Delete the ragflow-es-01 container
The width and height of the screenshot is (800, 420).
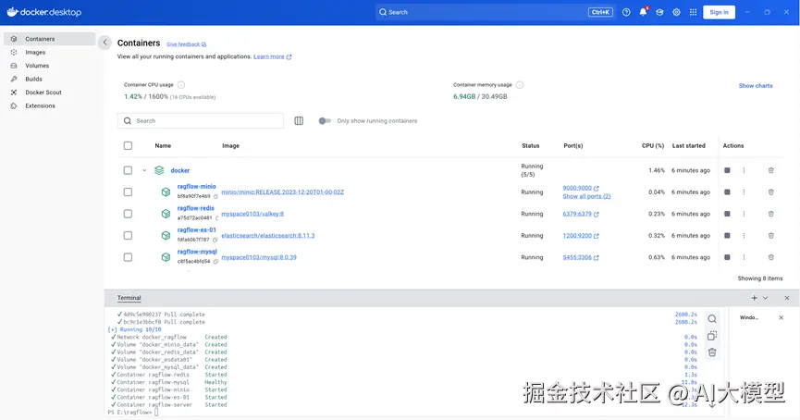[x=771, y=236]
